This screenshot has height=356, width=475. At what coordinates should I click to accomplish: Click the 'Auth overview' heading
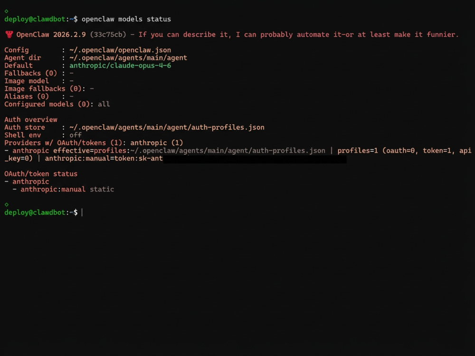(30, 120)
